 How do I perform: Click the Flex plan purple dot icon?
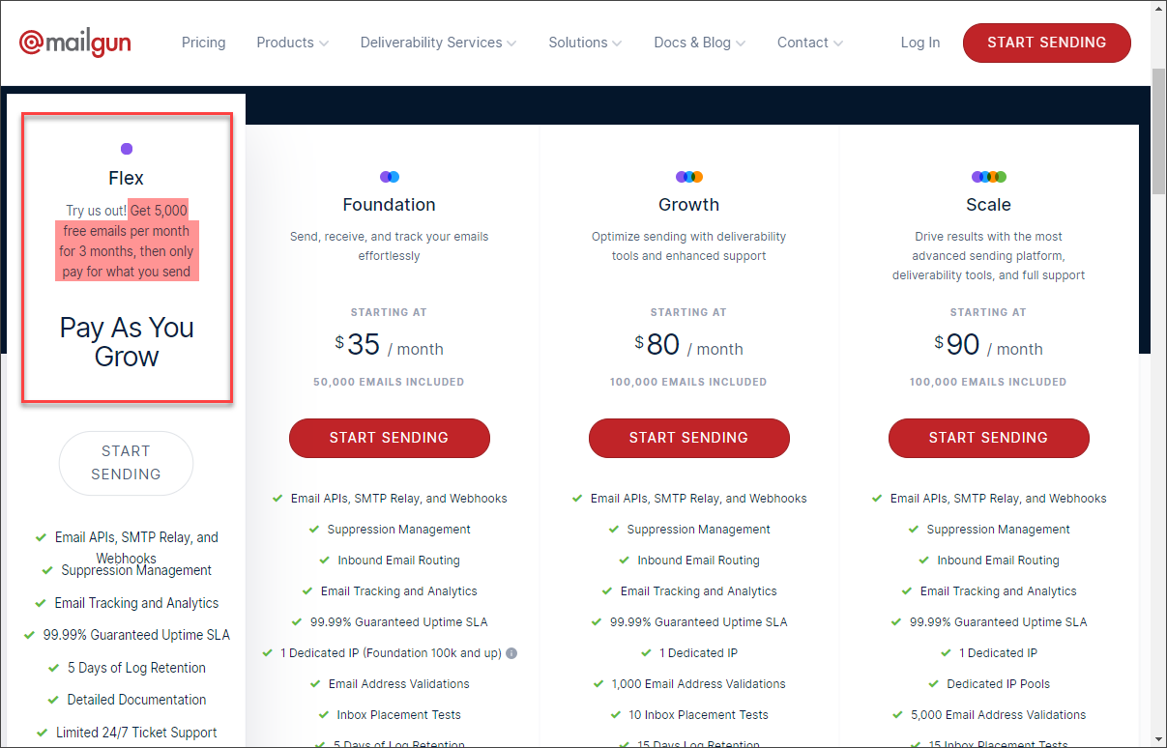click(x=127, y=149)
